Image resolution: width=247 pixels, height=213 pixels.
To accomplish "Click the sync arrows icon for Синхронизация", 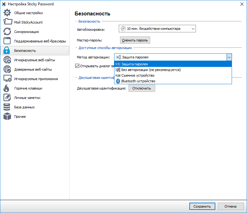I will click(x=7, y=31).
